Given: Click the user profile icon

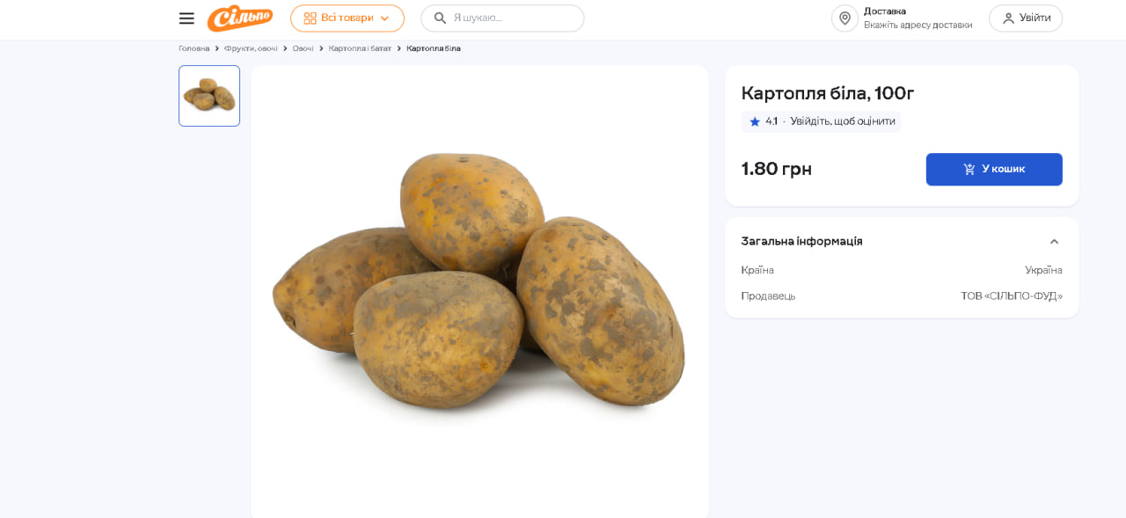Looking at the screenshot, I should click(1008, 18).
